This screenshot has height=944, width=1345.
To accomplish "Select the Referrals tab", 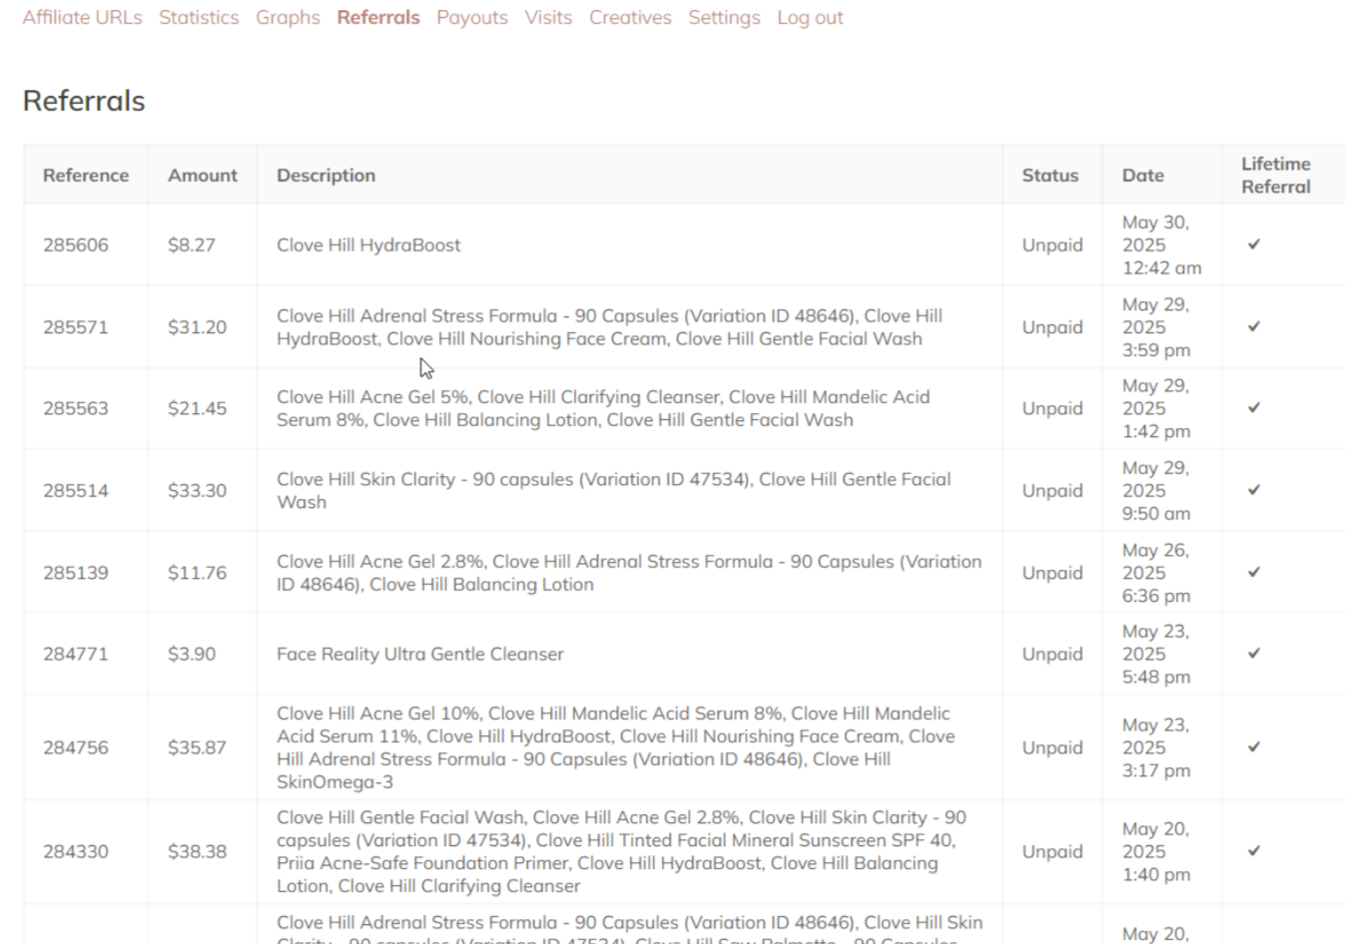I will [378, 17].
